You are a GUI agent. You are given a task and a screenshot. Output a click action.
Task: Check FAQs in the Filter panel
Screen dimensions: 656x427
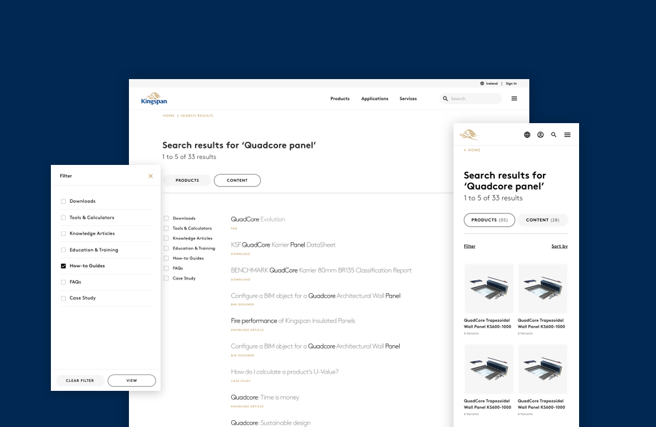[x=63, y=282]
